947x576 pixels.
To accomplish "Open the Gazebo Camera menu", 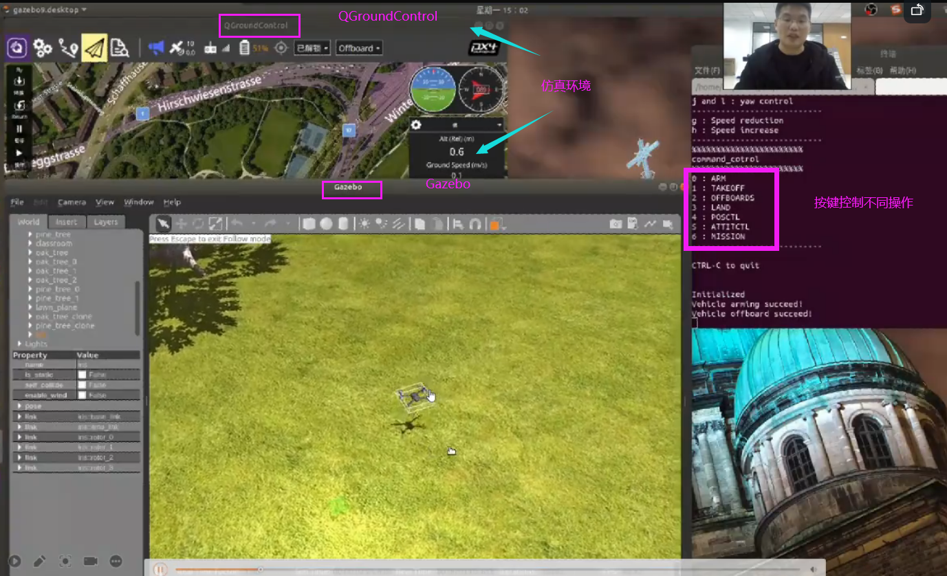I will 72,202.
